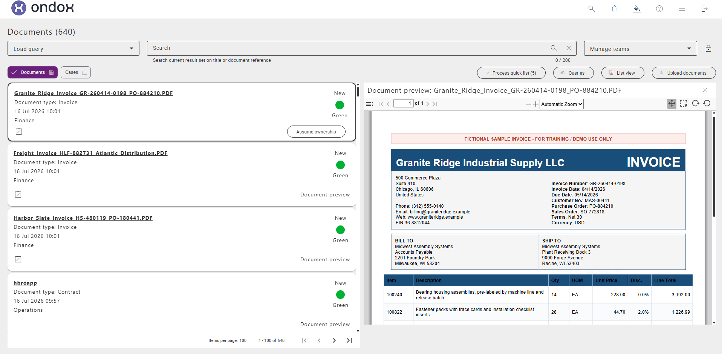Viewport: 722px width, 354px height.
Task: Click the document list vertical scrollbar
Action: (x=358, y=91)
